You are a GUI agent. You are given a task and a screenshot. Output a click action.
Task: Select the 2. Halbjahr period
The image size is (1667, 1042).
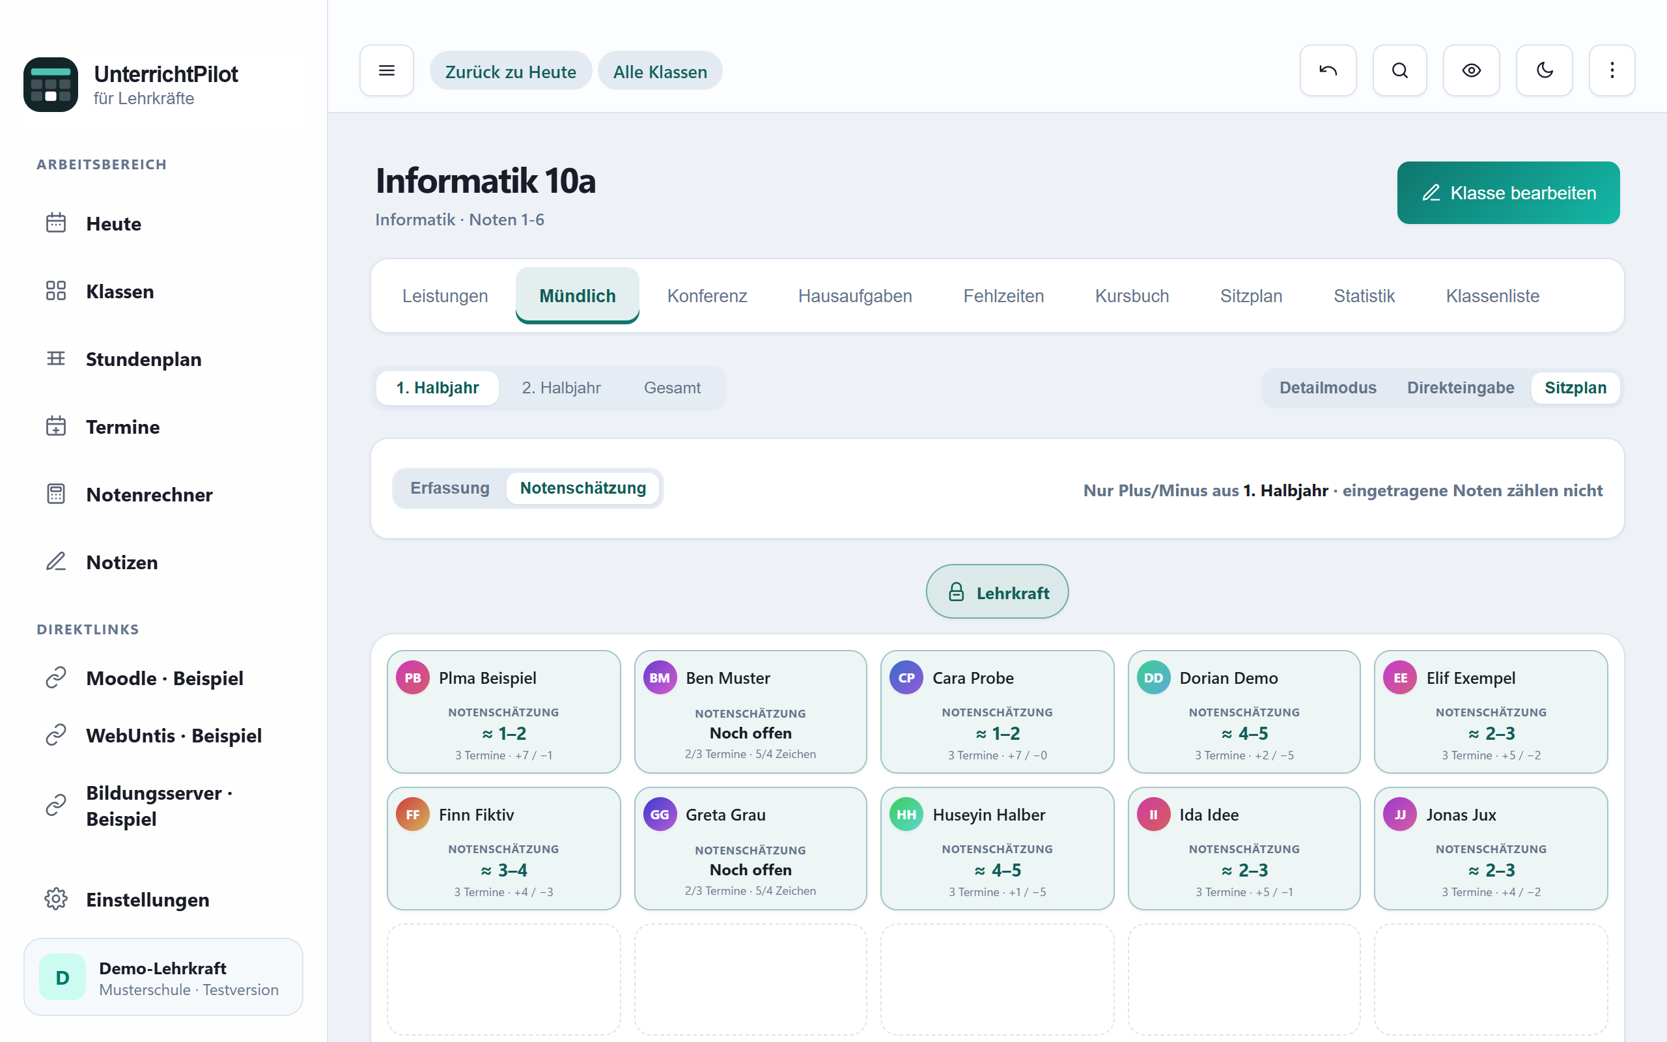(561, 388)
